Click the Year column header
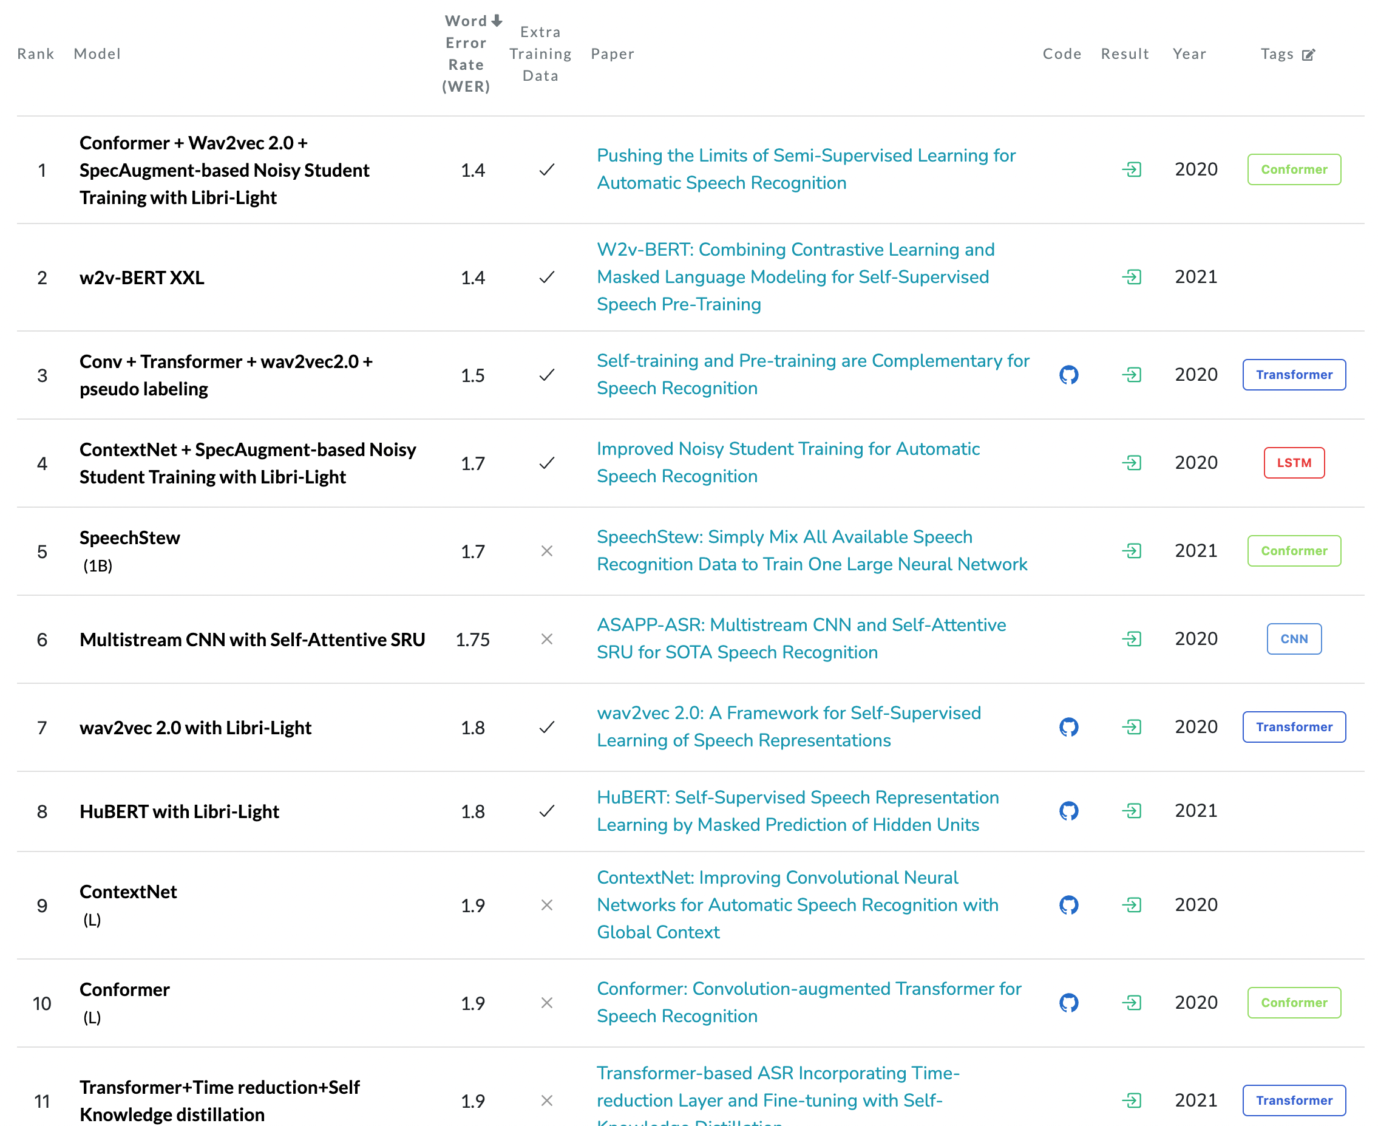The width and height of the screenshot is (1378, 1126). 1189,54
